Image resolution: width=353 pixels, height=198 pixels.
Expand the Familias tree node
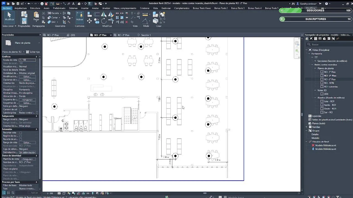(307, 127)
